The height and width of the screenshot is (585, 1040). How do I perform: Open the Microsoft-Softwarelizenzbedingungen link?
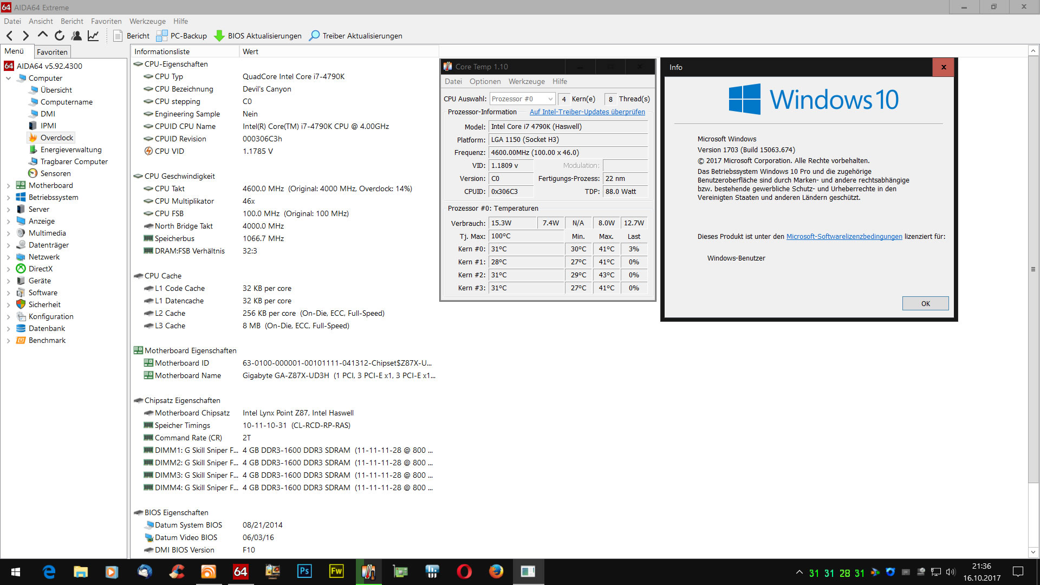[844, 237]
